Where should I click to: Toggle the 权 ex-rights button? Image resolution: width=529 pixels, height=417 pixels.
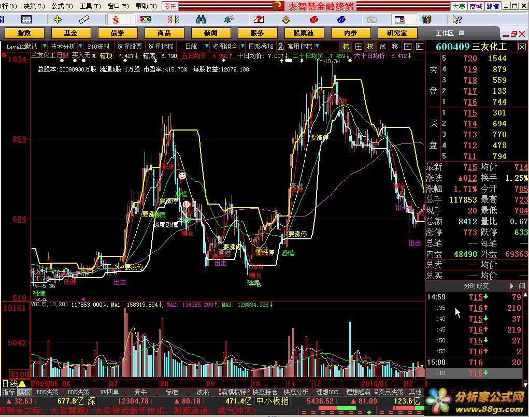pyautogui.click(x=370, y=46)
